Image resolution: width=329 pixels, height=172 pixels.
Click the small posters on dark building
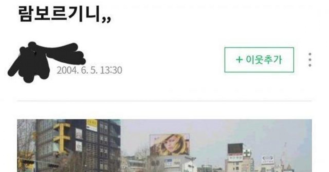coord(79,140)
